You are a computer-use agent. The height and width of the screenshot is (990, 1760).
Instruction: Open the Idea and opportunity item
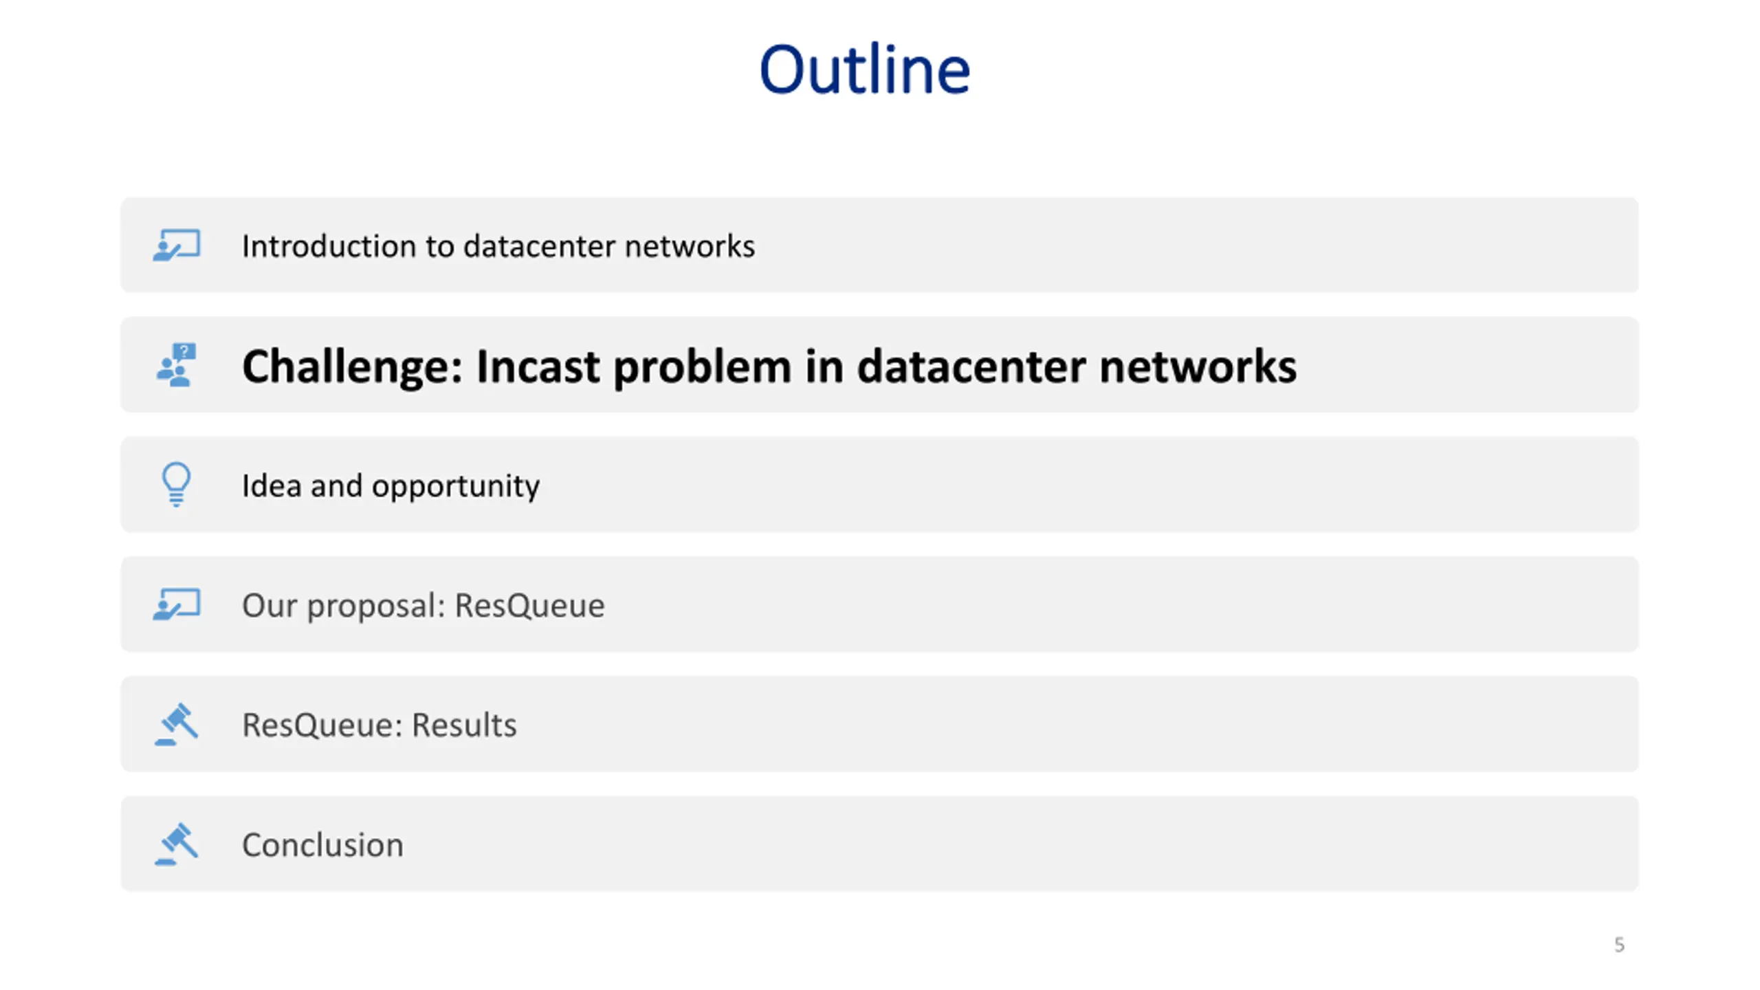point(879,484)
